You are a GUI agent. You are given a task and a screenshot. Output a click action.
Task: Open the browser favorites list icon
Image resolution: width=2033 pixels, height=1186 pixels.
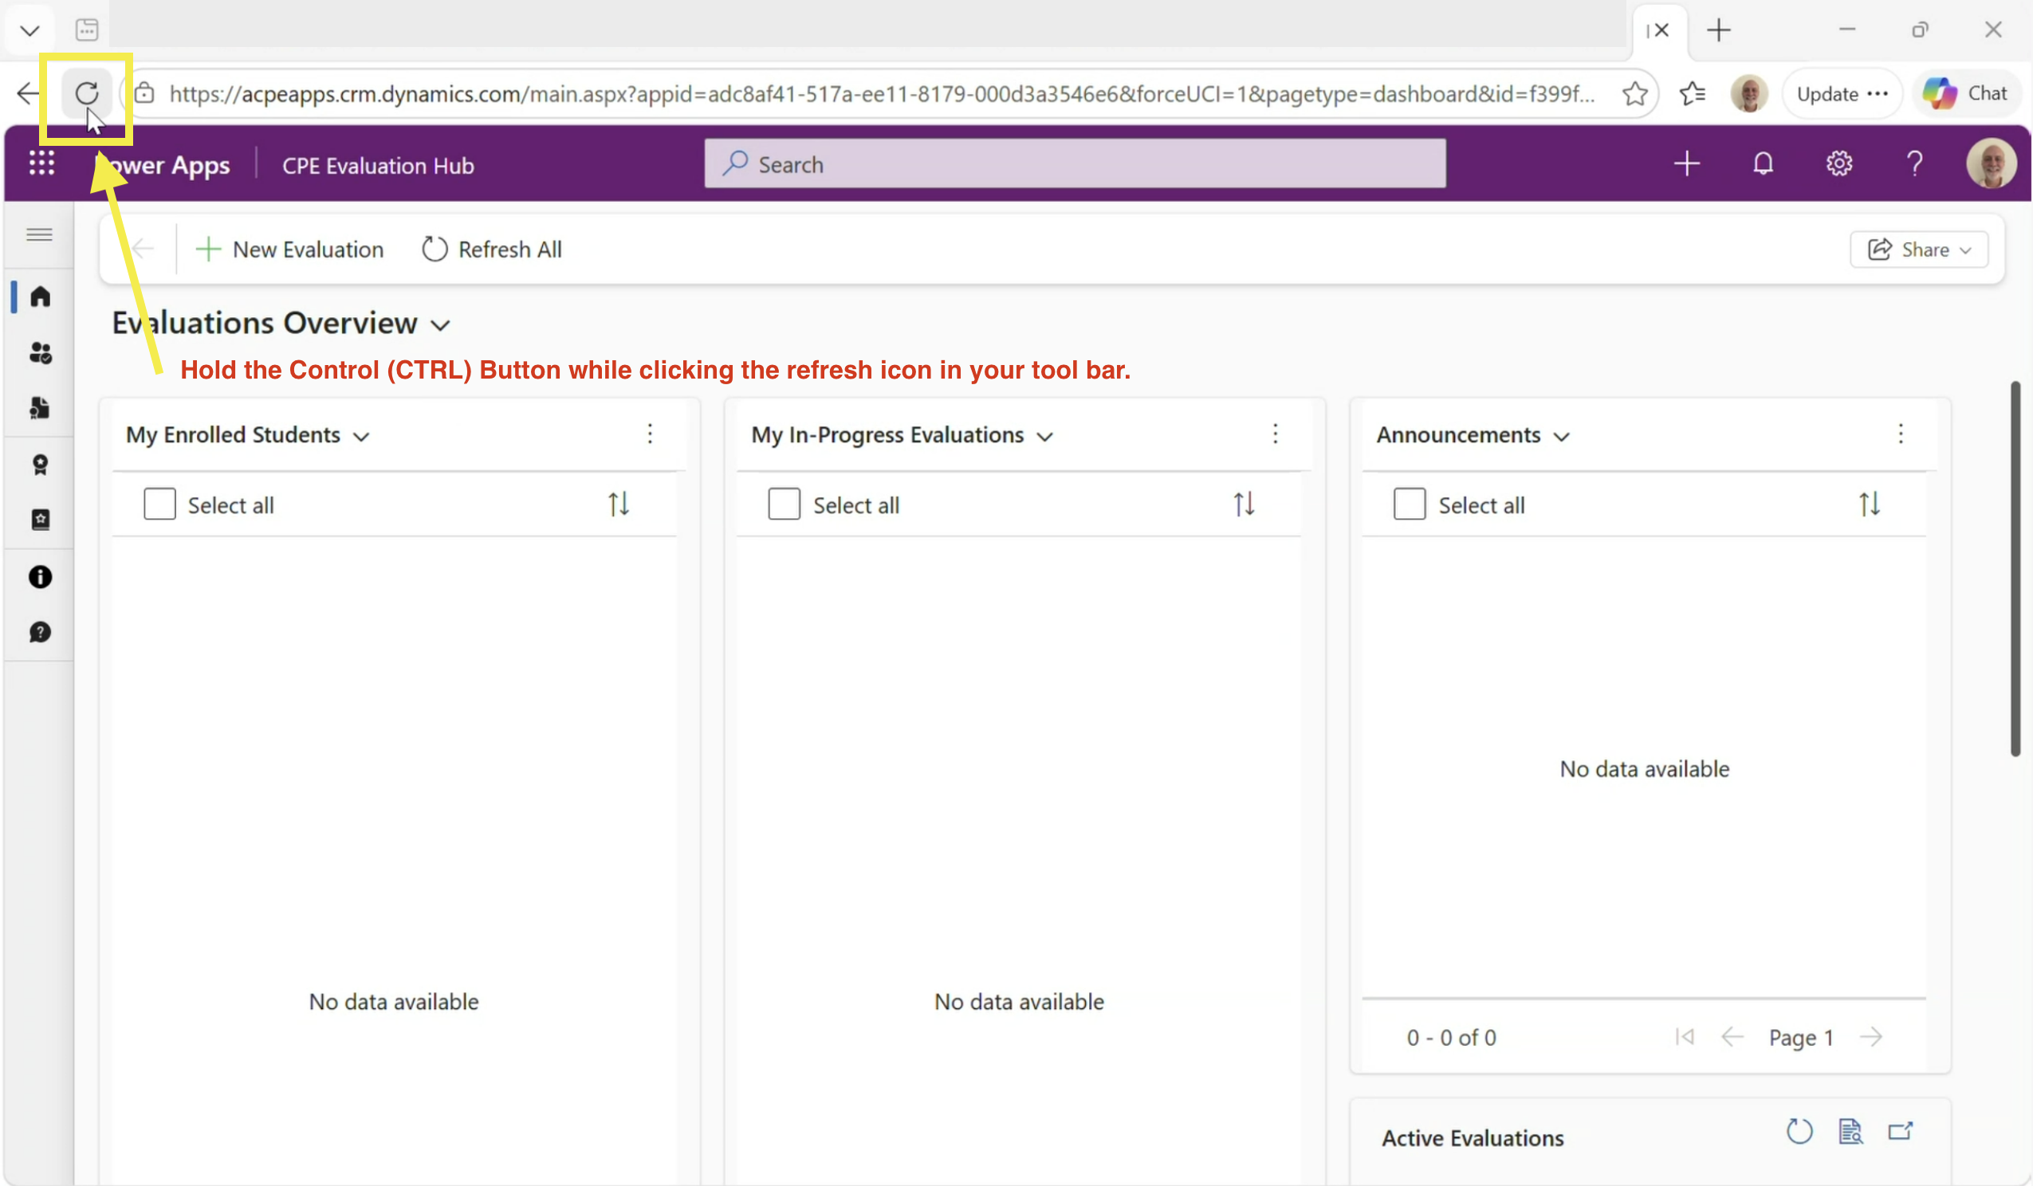pyautogui.click(x=1692, y=93)
